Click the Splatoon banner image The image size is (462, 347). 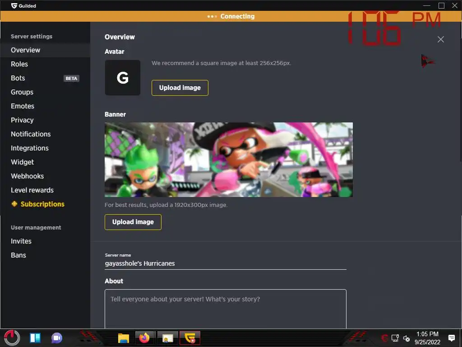(x=229, y=159)
